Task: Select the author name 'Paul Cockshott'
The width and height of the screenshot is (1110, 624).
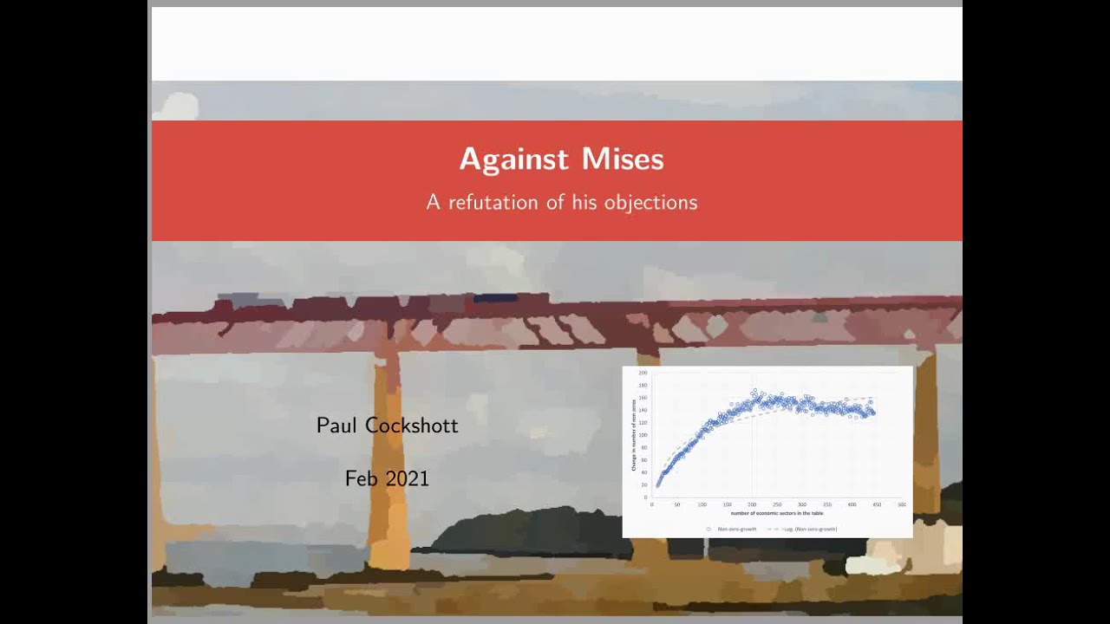Action: [x=387, y=426]
